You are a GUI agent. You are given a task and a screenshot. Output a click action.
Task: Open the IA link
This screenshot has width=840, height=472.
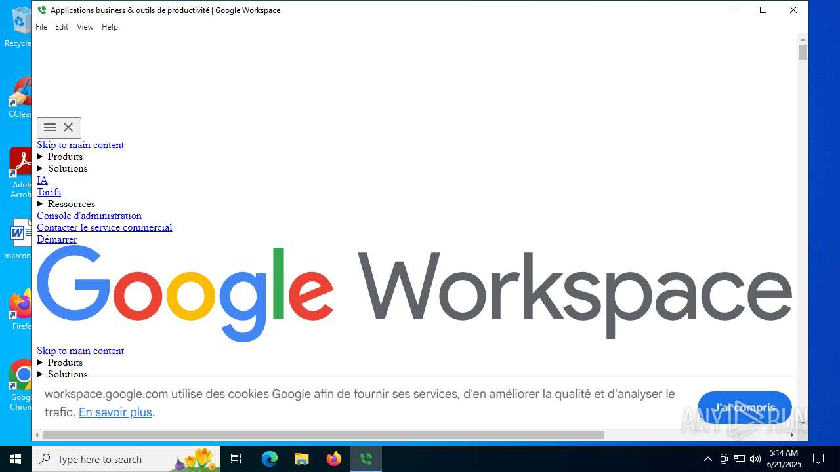pyautogui.click(x=42, y=180)
